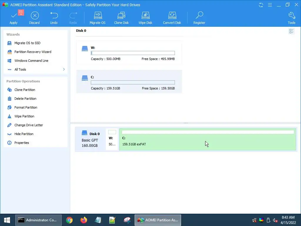Select the green C: exFAT block
Screen dimensions: 301x226
click(x=208, y=139)
